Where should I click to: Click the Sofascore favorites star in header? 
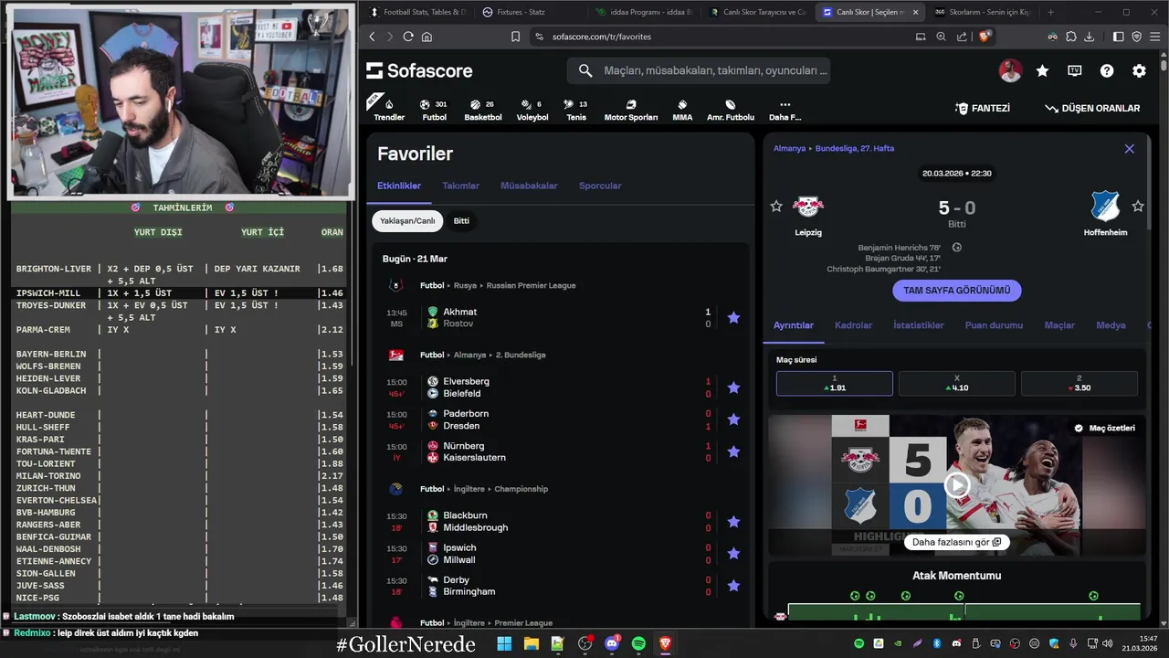click(x=1042, y=71)
